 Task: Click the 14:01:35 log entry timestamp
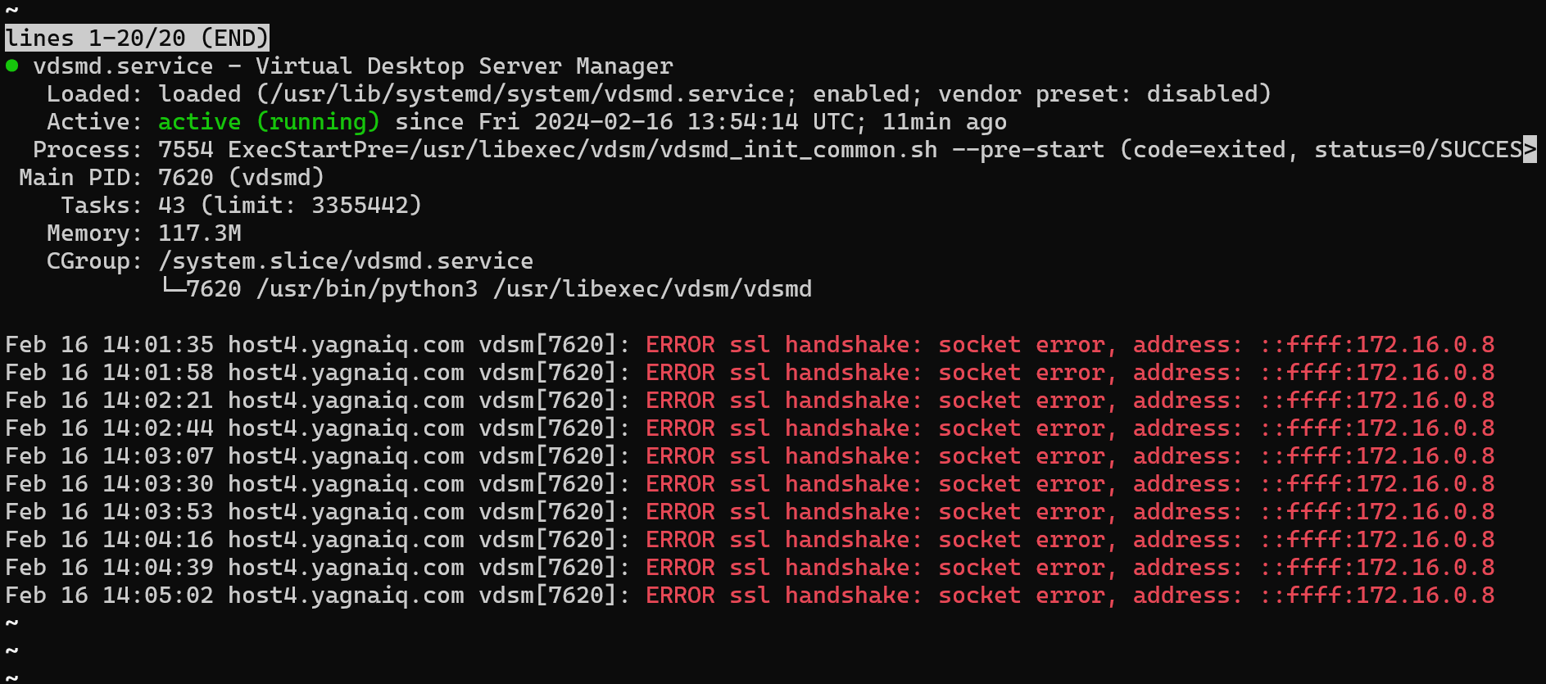[x=157, y=344]
